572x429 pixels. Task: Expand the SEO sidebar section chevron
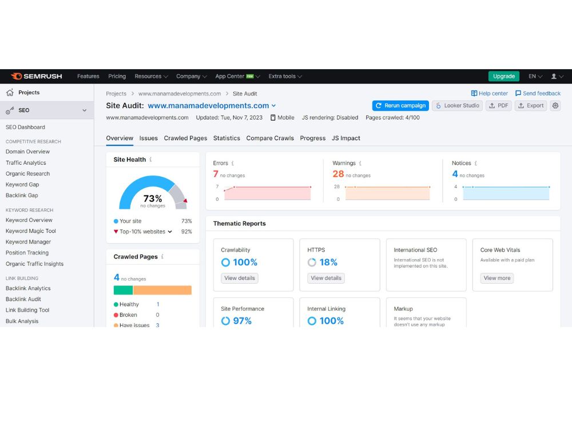pos(84,110)
